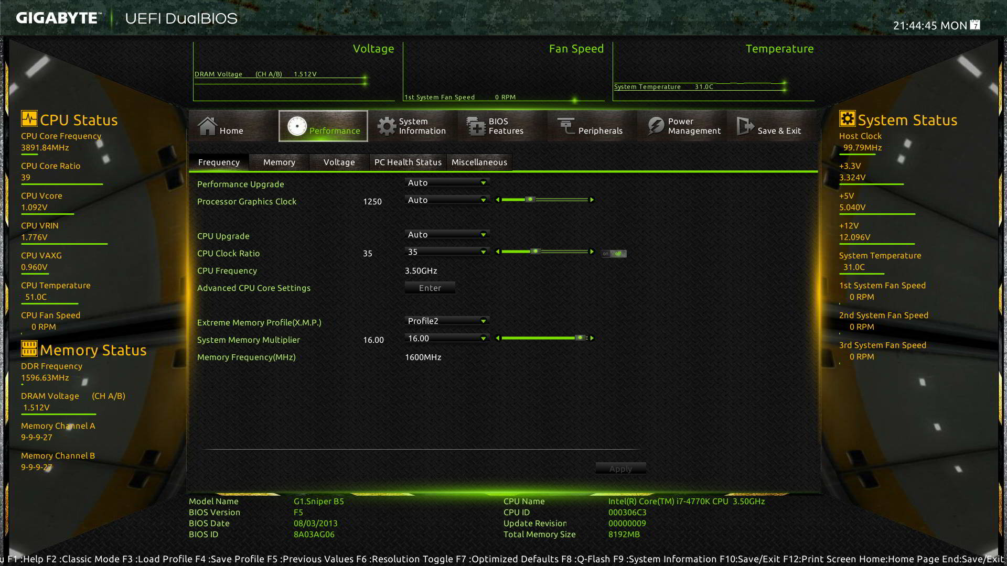This screenshot has height=566, width=1007.
Task: Click the Intel Core i7-4770K CPU name
Action: [x=687, y=501]
